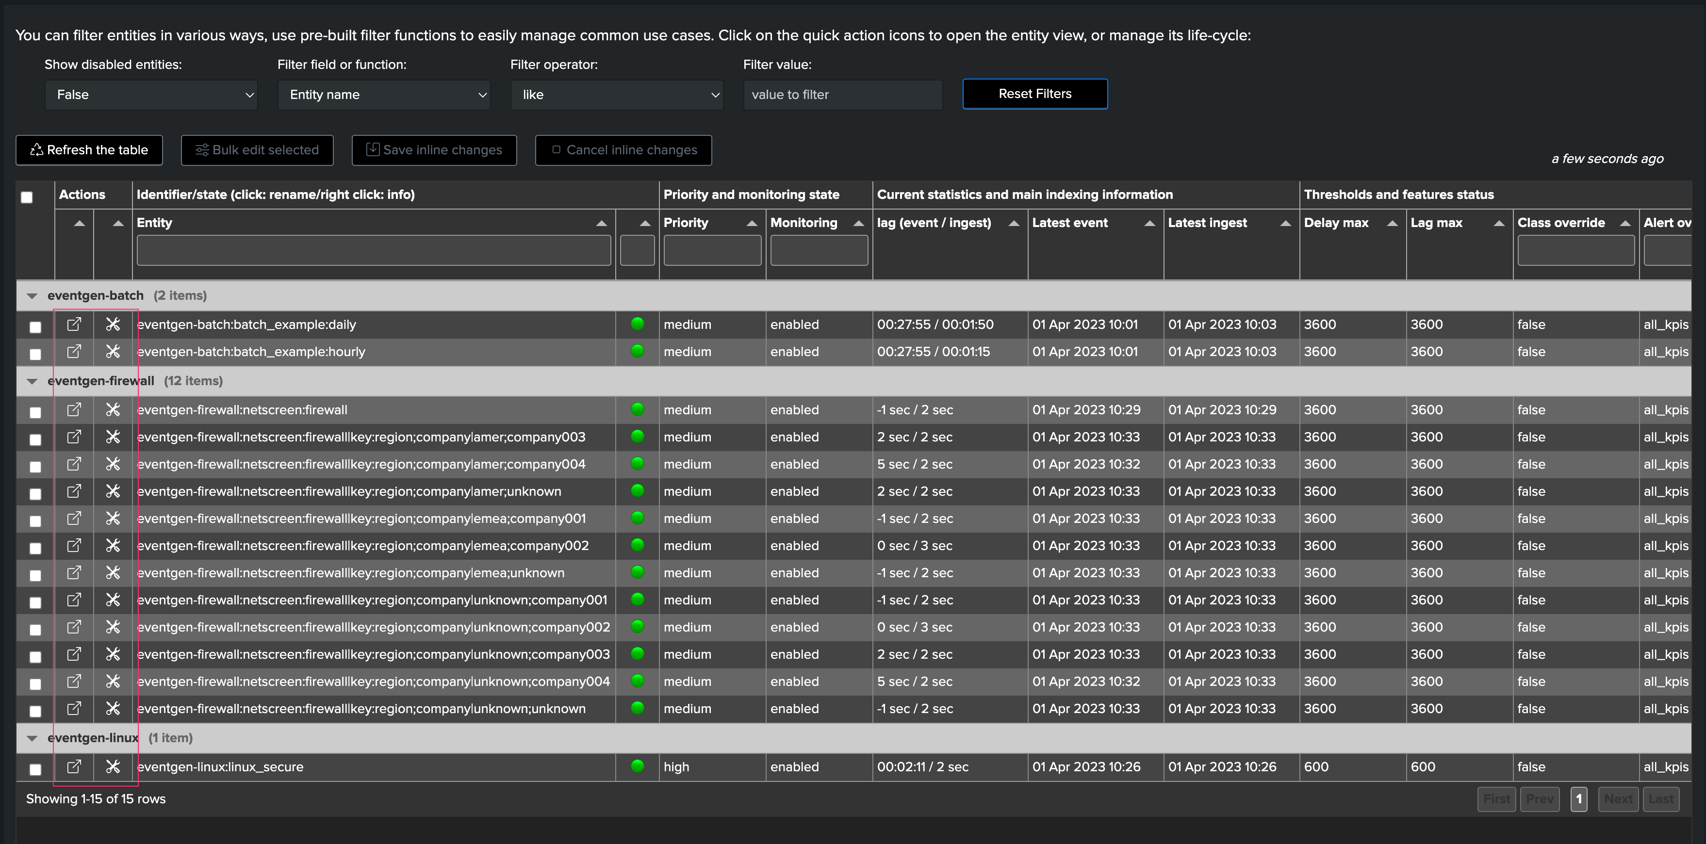
Task: Collapse the eventgen-batch group
Action: pos(32,296)
